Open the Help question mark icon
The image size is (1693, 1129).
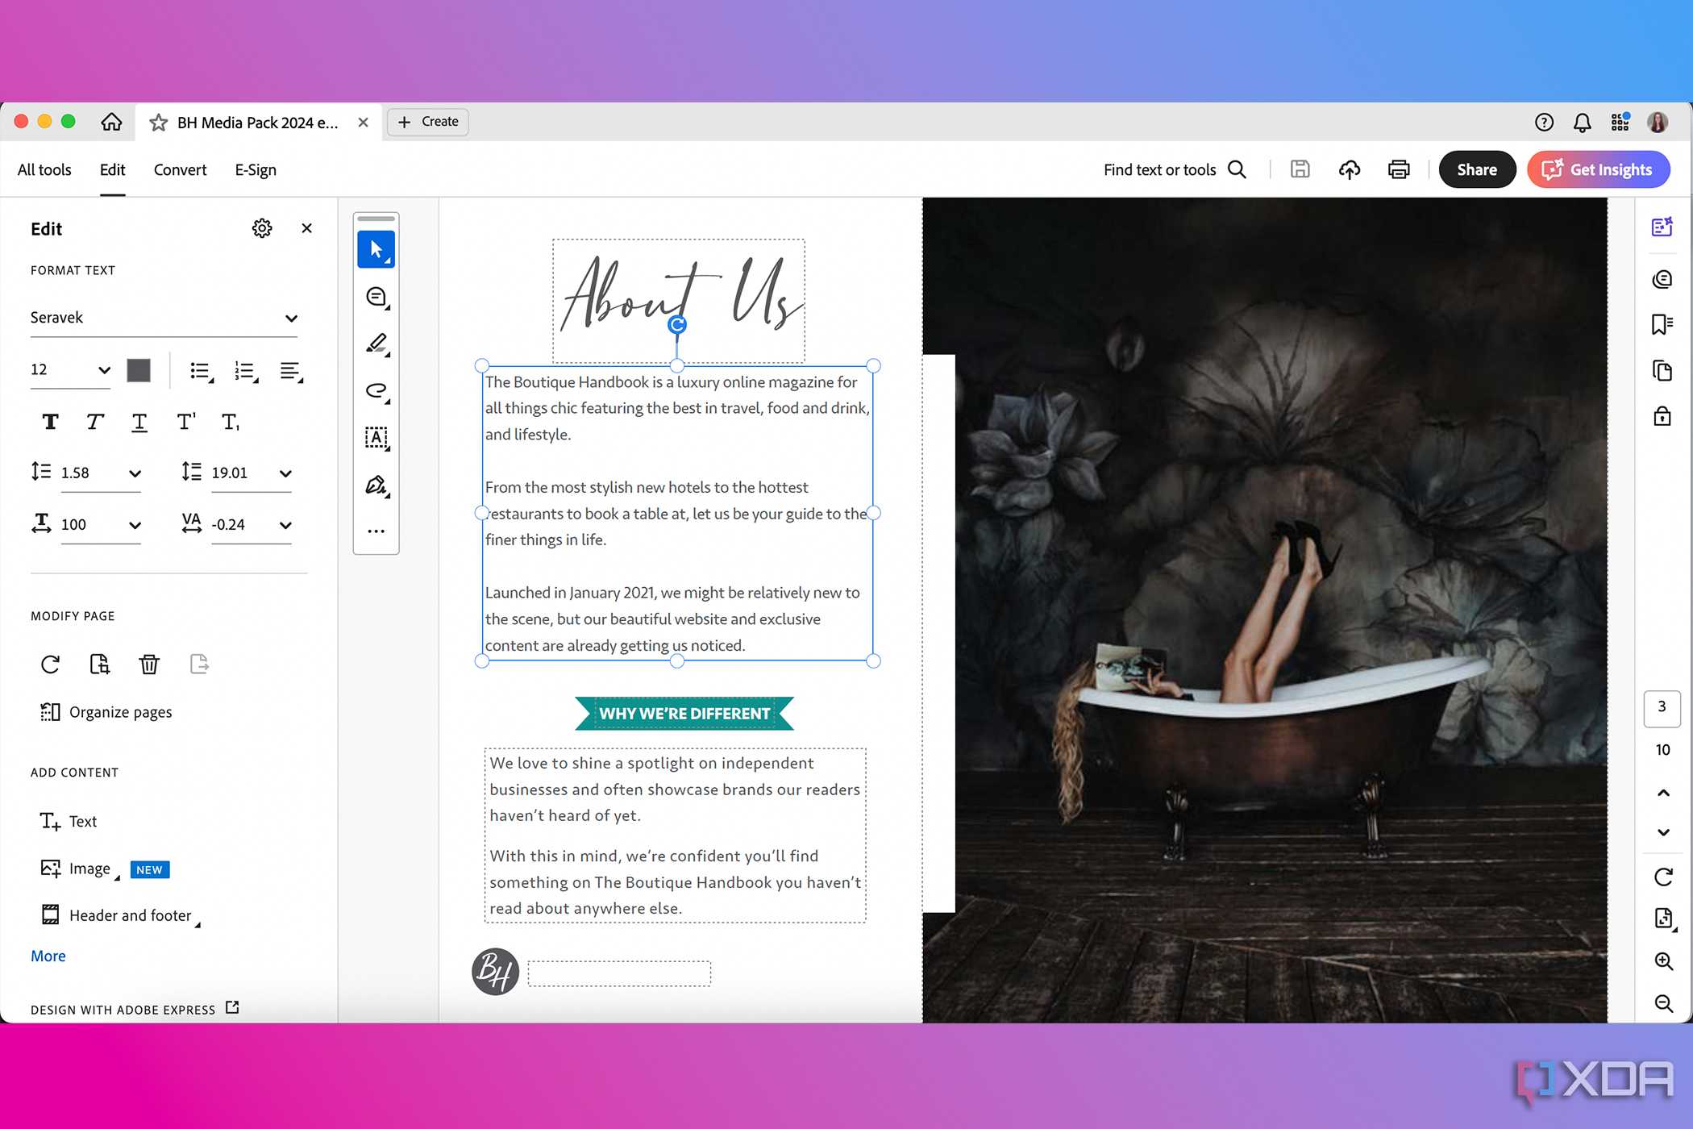point(1544,123)
